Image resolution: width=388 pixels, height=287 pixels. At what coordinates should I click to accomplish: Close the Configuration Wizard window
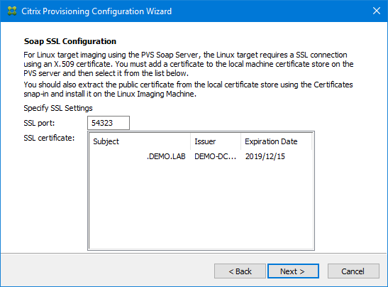(x=377, y=11)
